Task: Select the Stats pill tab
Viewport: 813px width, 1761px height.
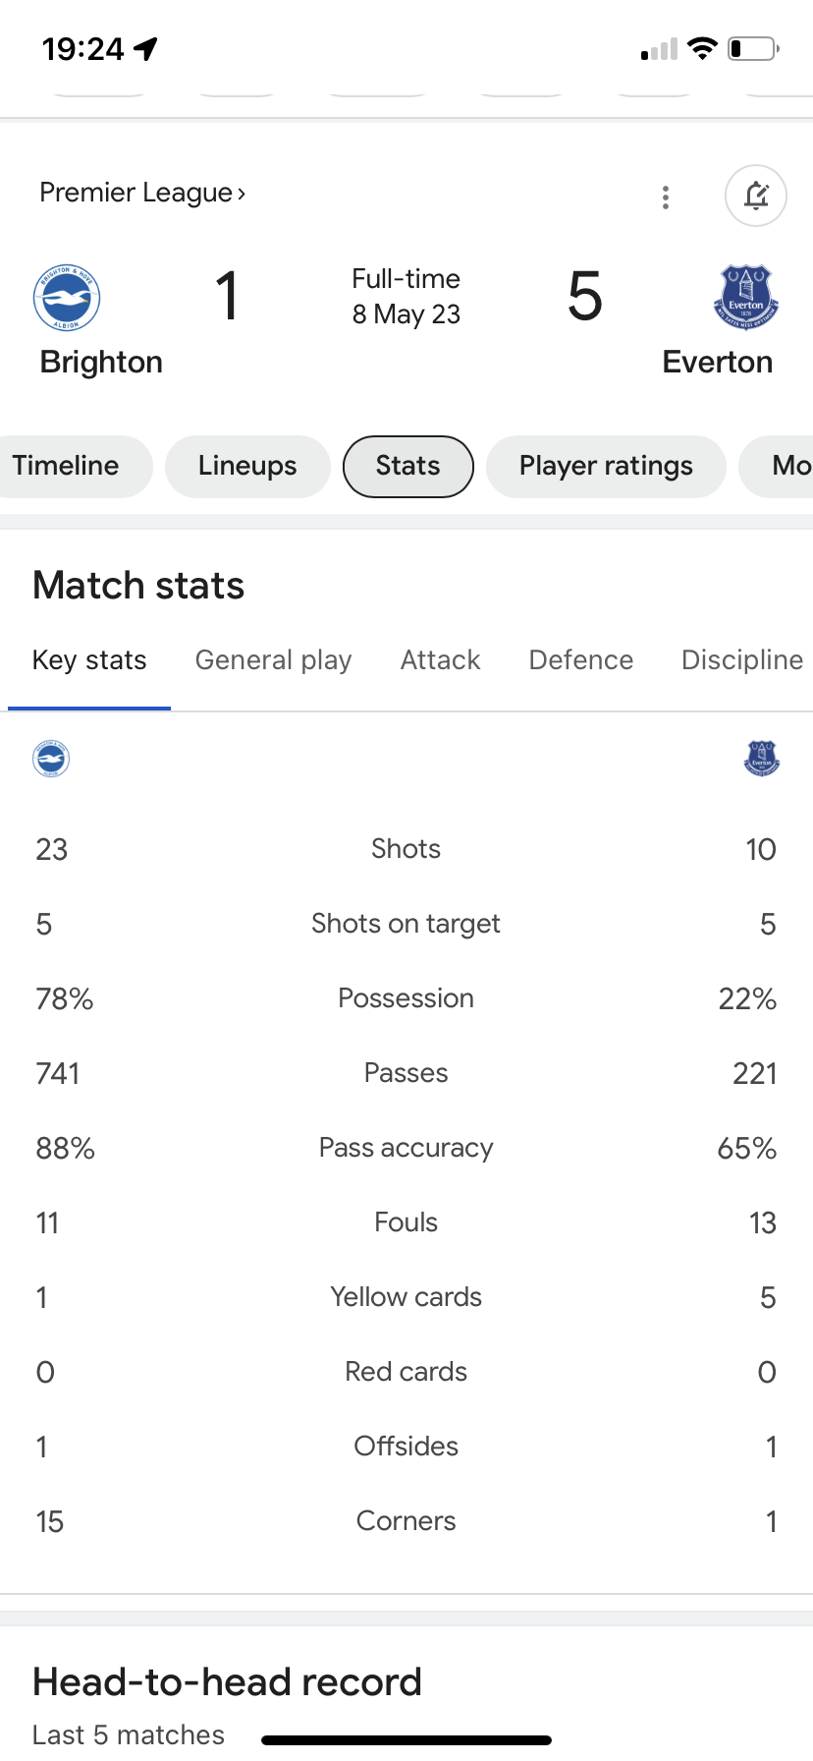Action: 408,466
